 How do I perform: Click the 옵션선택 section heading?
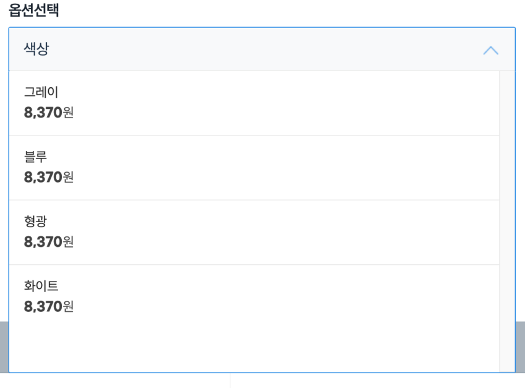coord(34,11)
